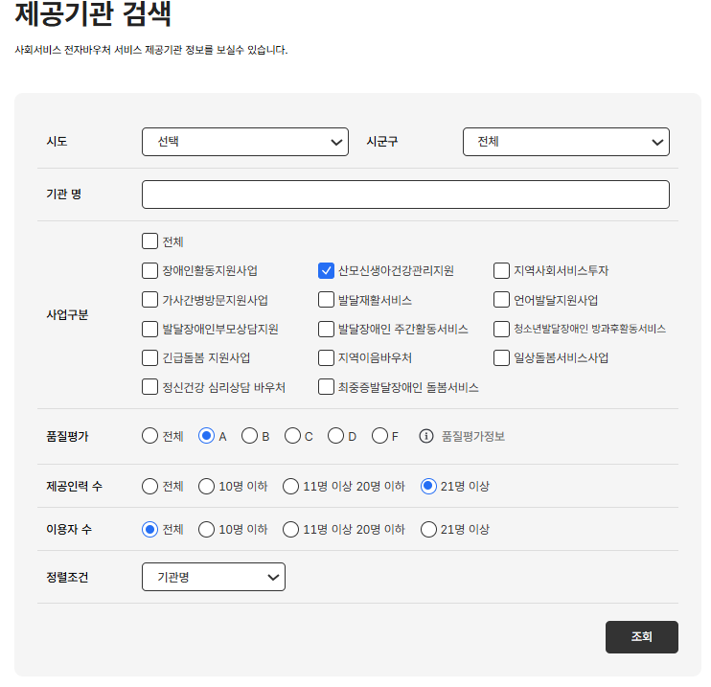Open the 정렬조건 dropdown showing 기관명
Viewport: 711px width, 687px height.
(x=214, y=577)
